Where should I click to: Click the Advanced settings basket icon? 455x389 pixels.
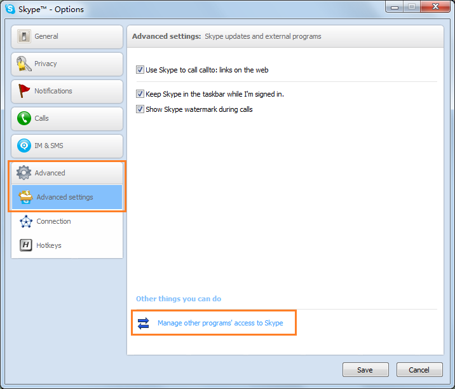[x=25, y=197]
